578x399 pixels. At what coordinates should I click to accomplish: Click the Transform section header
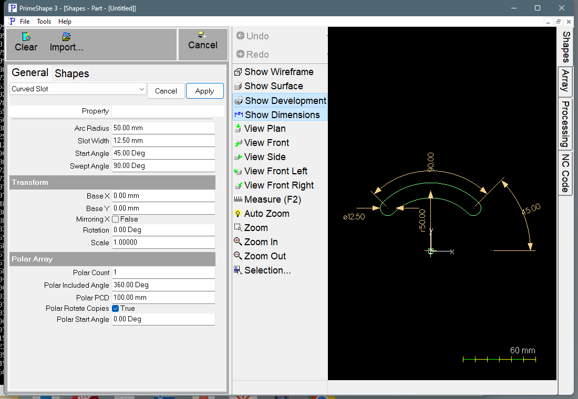pos(112,182)
